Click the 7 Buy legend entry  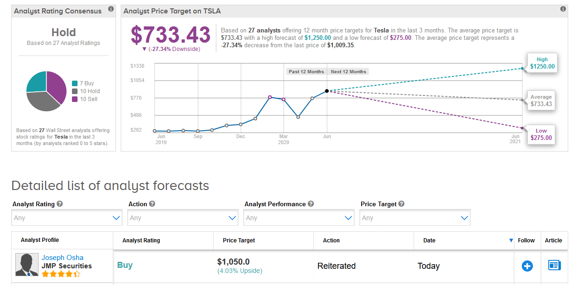click(x=83, y=83)
